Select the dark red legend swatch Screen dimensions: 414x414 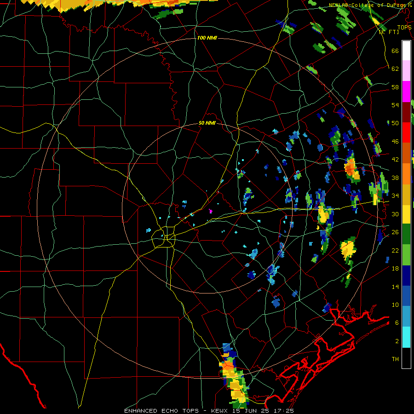coord(406,112)
